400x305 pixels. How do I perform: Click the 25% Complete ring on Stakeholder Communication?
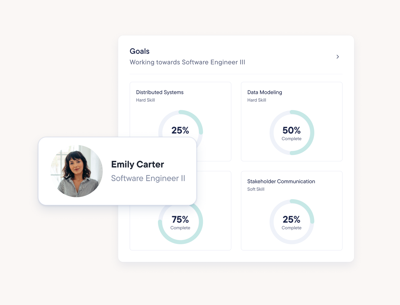(x=292, y=221)
